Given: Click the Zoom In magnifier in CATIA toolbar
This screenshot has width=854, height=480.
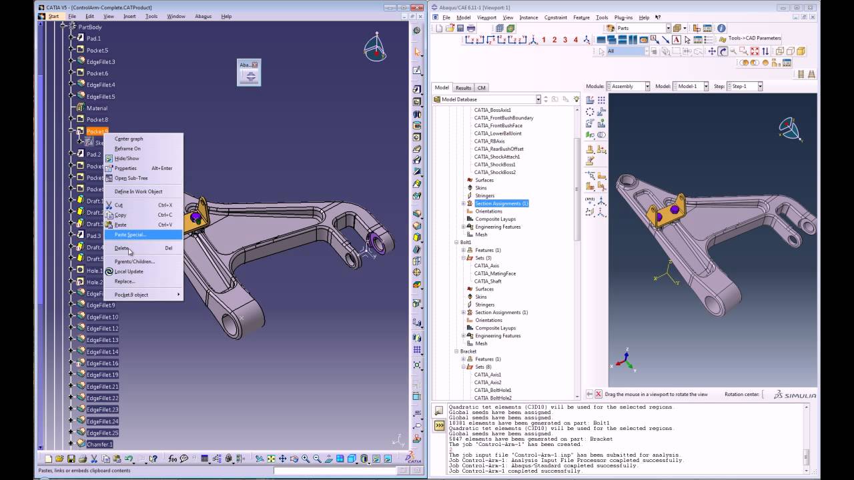Looking at the screenshot, I should (306, 459).
